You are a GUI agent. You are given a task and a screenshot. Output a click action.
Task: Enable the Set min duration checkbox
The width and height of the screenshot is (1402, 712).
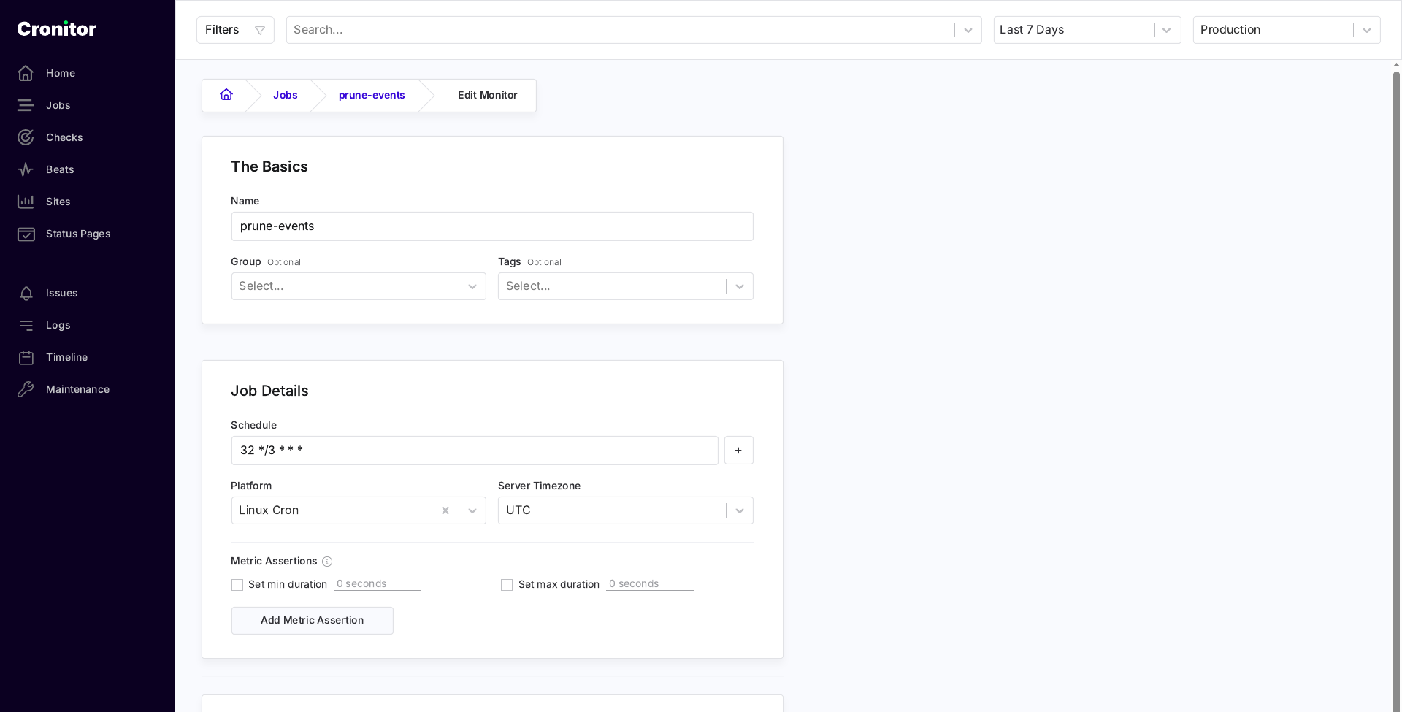click(237, 585)
